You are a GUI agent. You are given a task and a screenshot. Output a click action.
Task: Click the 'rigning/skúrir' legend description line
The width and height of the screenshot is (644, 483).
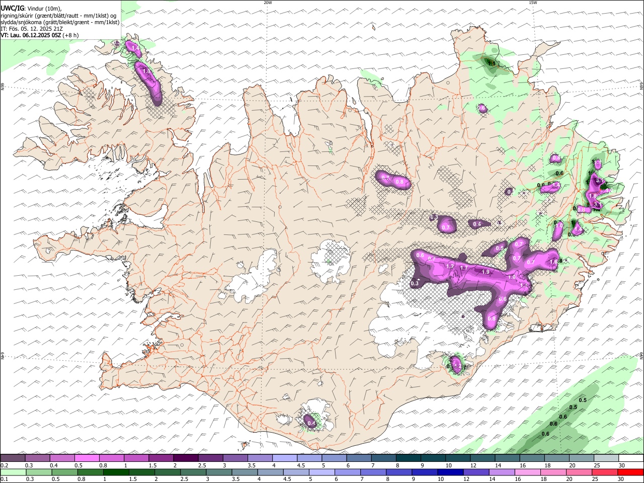(x=58, y=16)
